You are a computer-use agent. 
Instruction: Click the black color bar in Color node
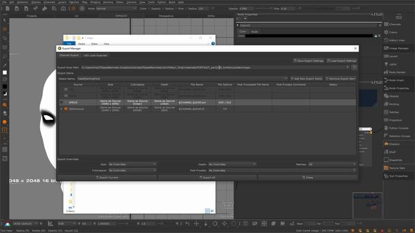[309, 36]
